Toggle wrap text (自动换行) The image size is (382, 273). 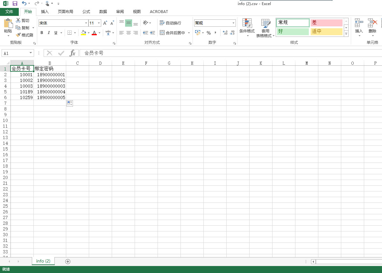pos(170,23)
